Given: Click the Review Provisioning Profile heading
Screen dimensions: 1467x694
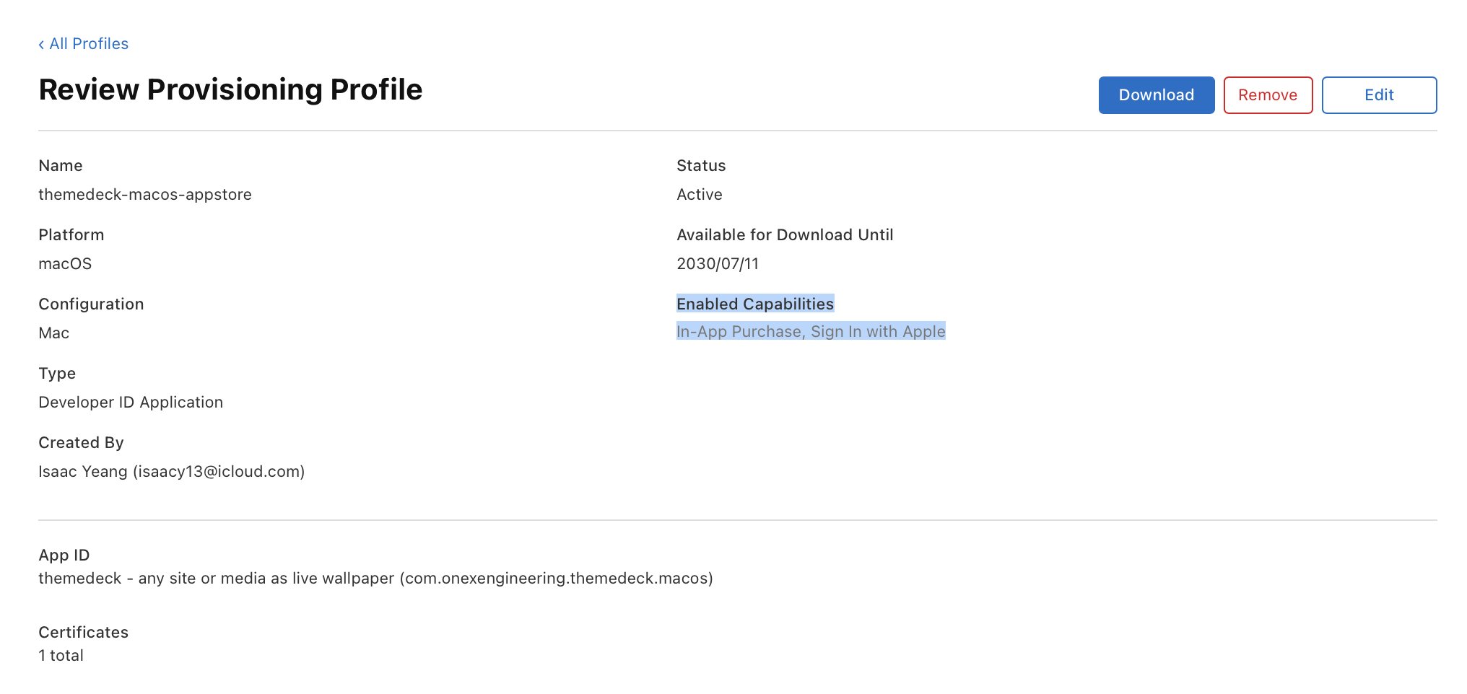Looking at the screenshot, I should point(230,89).
